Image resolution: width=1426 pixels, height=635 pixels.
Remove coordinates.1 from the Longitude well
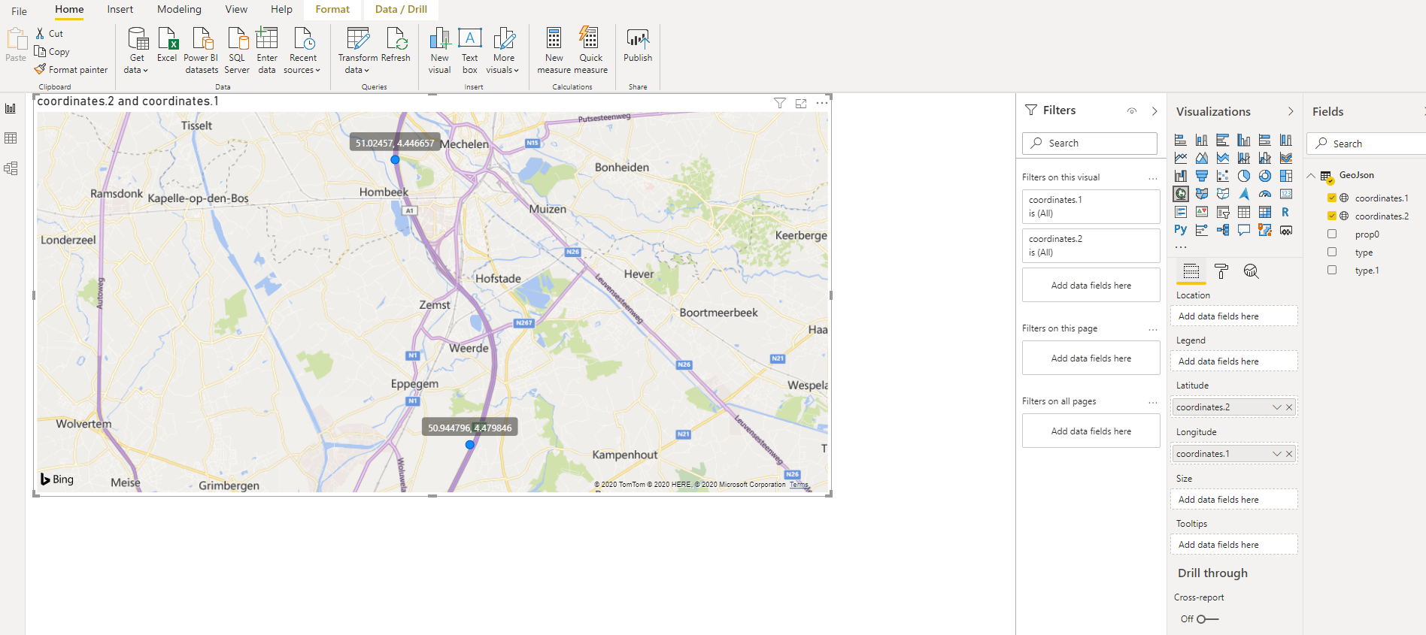pos(1289,454)
